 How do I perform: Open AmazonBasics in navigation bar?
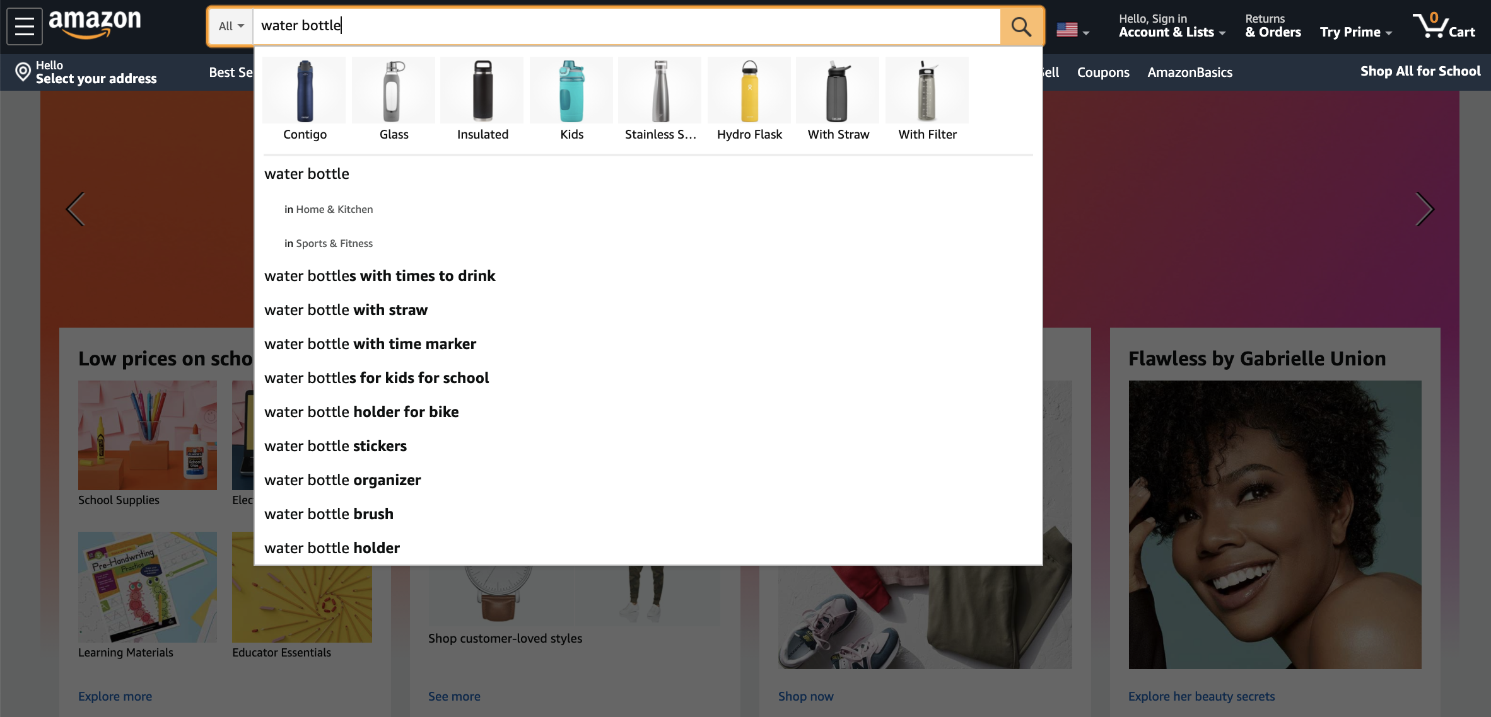1190,72
